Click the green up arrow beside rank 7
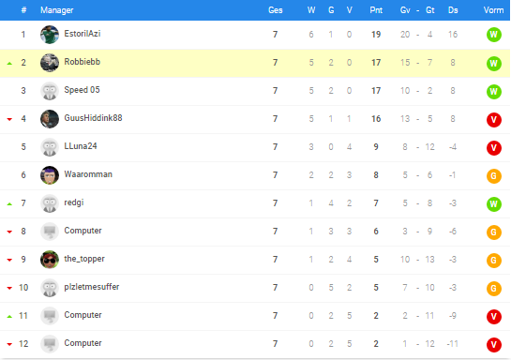Screen dimensions: 511x360 pos(9,204)
